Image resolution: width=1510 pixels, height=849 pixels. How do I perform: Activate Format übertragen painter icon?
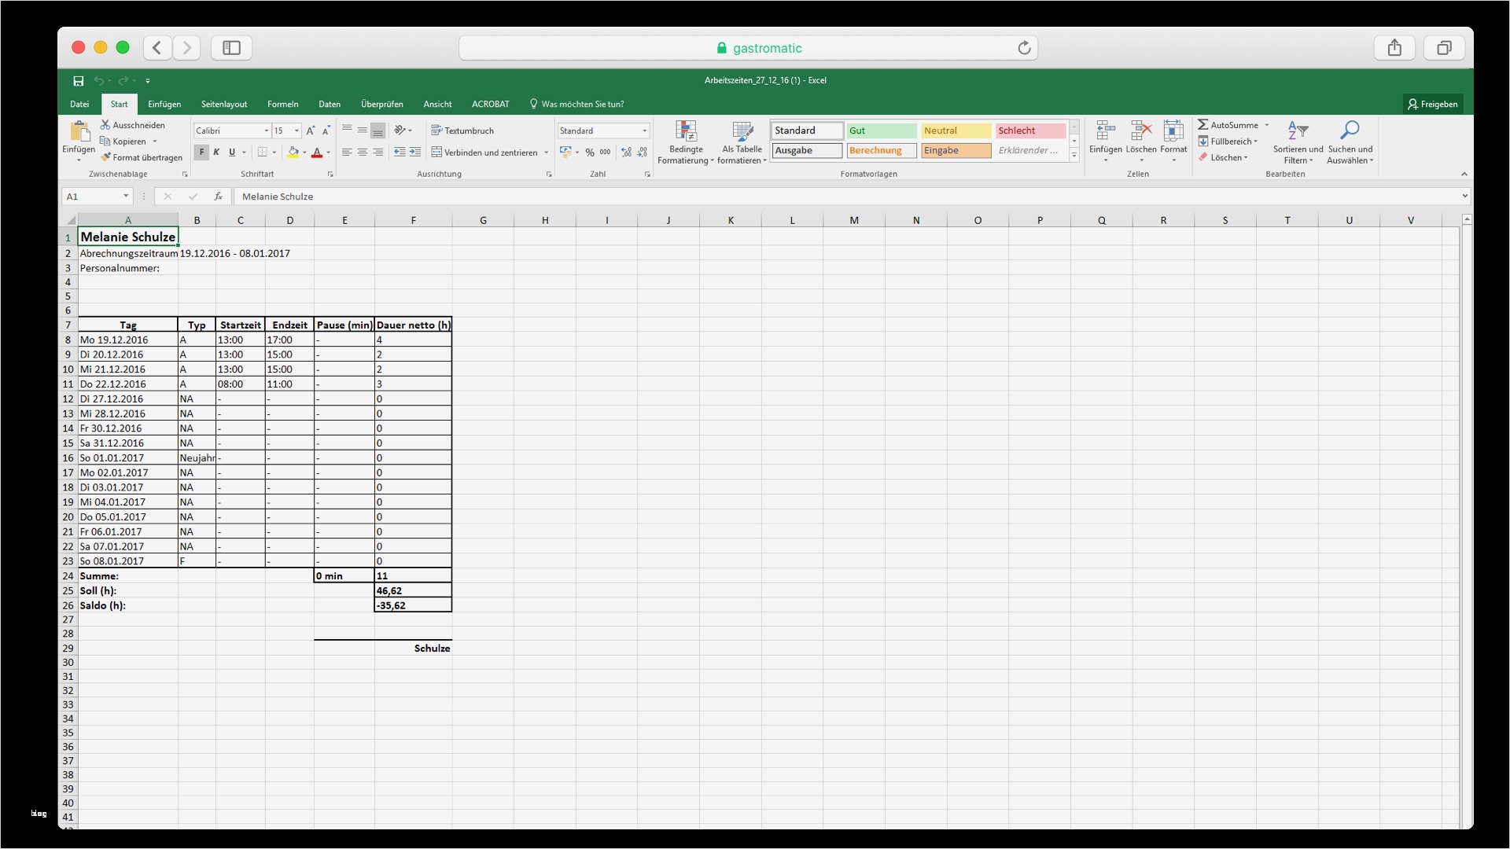click(107, 157)
